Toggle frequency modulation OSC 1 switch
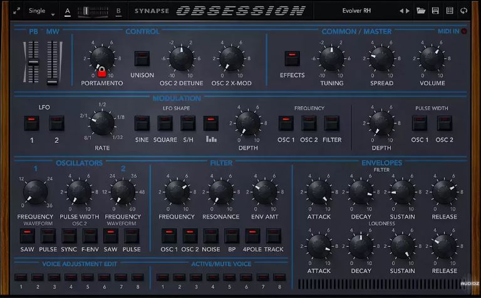The image size is (481, 298). point(286,123)
